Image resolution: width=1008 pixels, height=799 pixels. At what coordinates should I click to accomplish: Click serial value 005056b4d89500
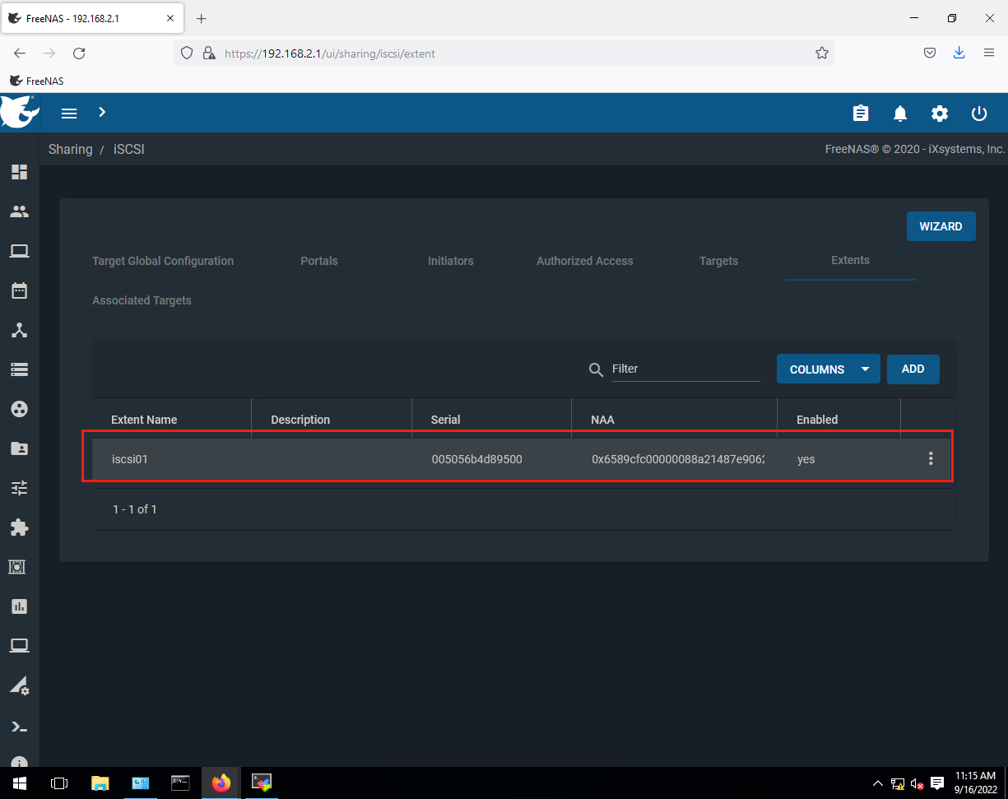click(x=476, y=459)
